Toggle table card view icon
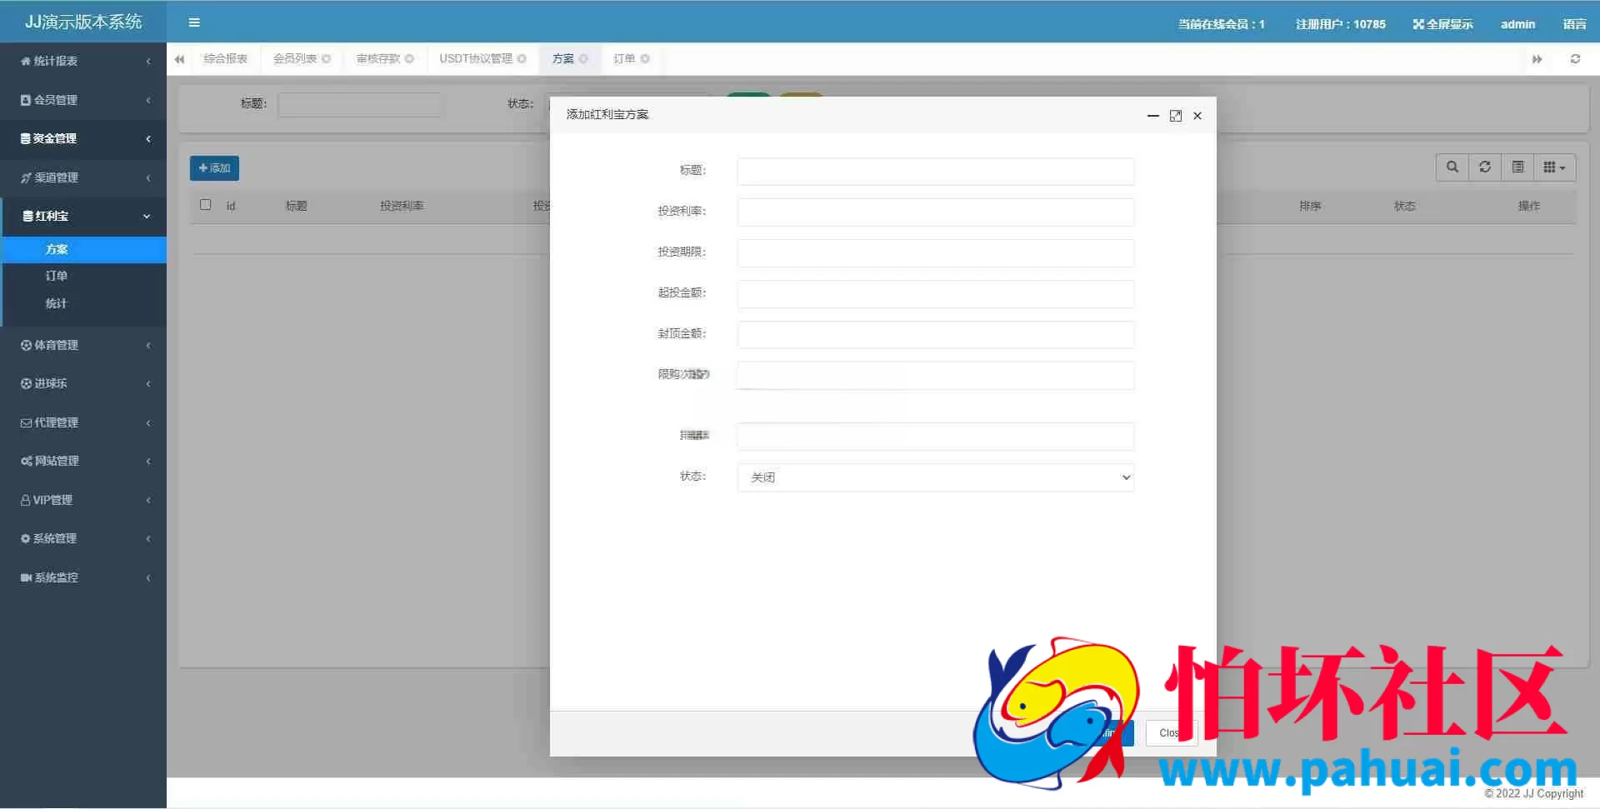This screenshot has width=1600, height=809. tap(1517, 167)
